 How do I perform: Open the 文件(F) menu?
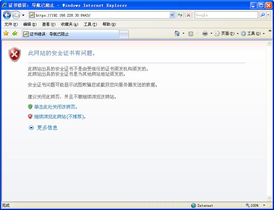11,24
